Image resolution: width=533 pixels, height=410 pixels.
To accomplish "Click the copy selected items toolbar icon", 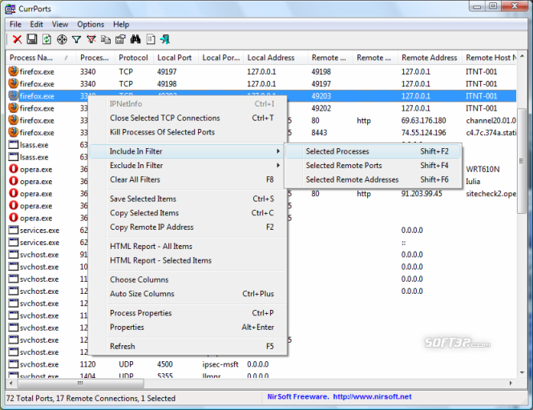I will click(x=106, y=39).
